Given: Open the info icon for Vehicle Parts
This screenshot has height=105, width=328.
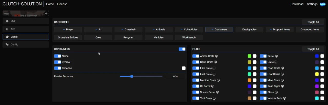Looking at the screenshot, I should pyautogui.click(x=284, y=98).
